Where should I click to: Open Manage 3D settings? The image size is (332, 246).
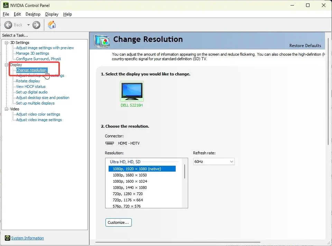point(33,53)
